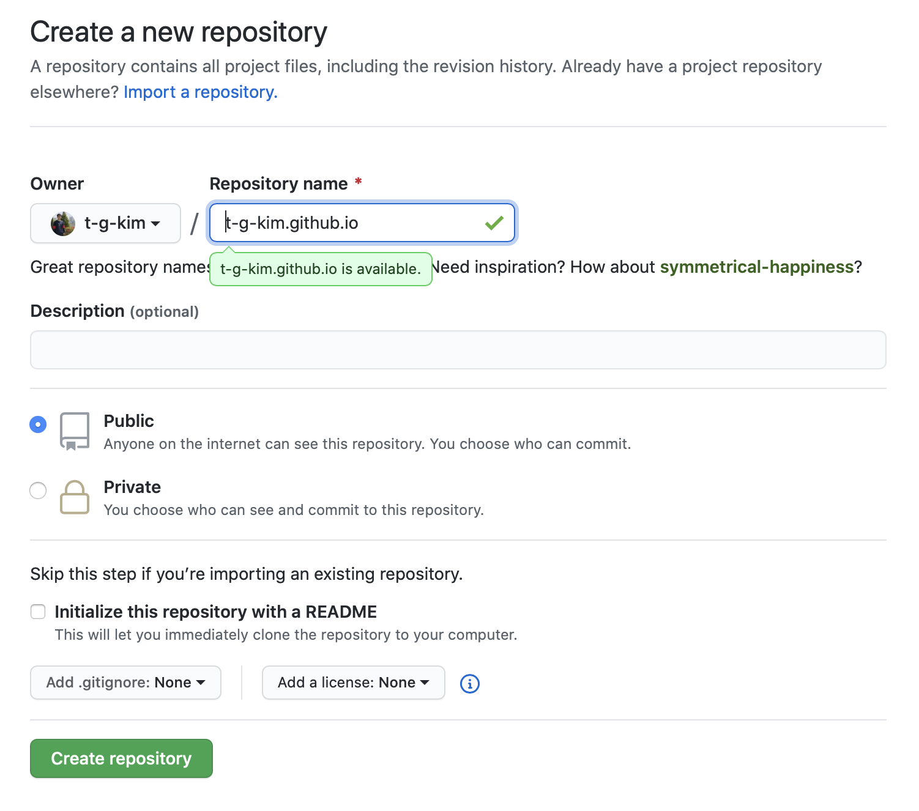The image size is (919, 811).
Task: Click the license info icon
Action: [469, 683]
